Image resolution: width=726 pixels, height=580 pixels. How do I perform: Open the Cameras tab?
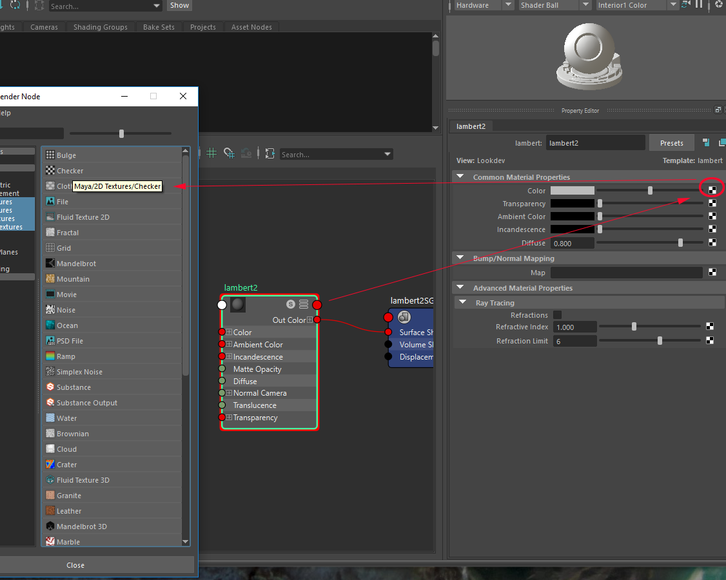click(44, 27)
